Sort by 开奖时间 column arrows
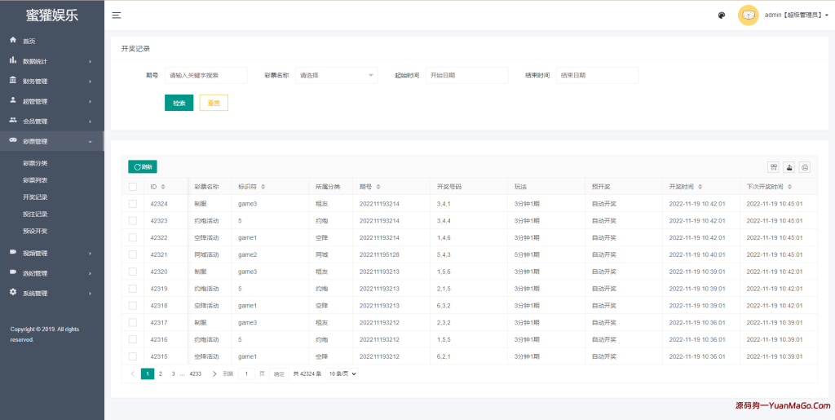Image resolution: width=835 pixels, height=420 pixels. coord(700,187)
